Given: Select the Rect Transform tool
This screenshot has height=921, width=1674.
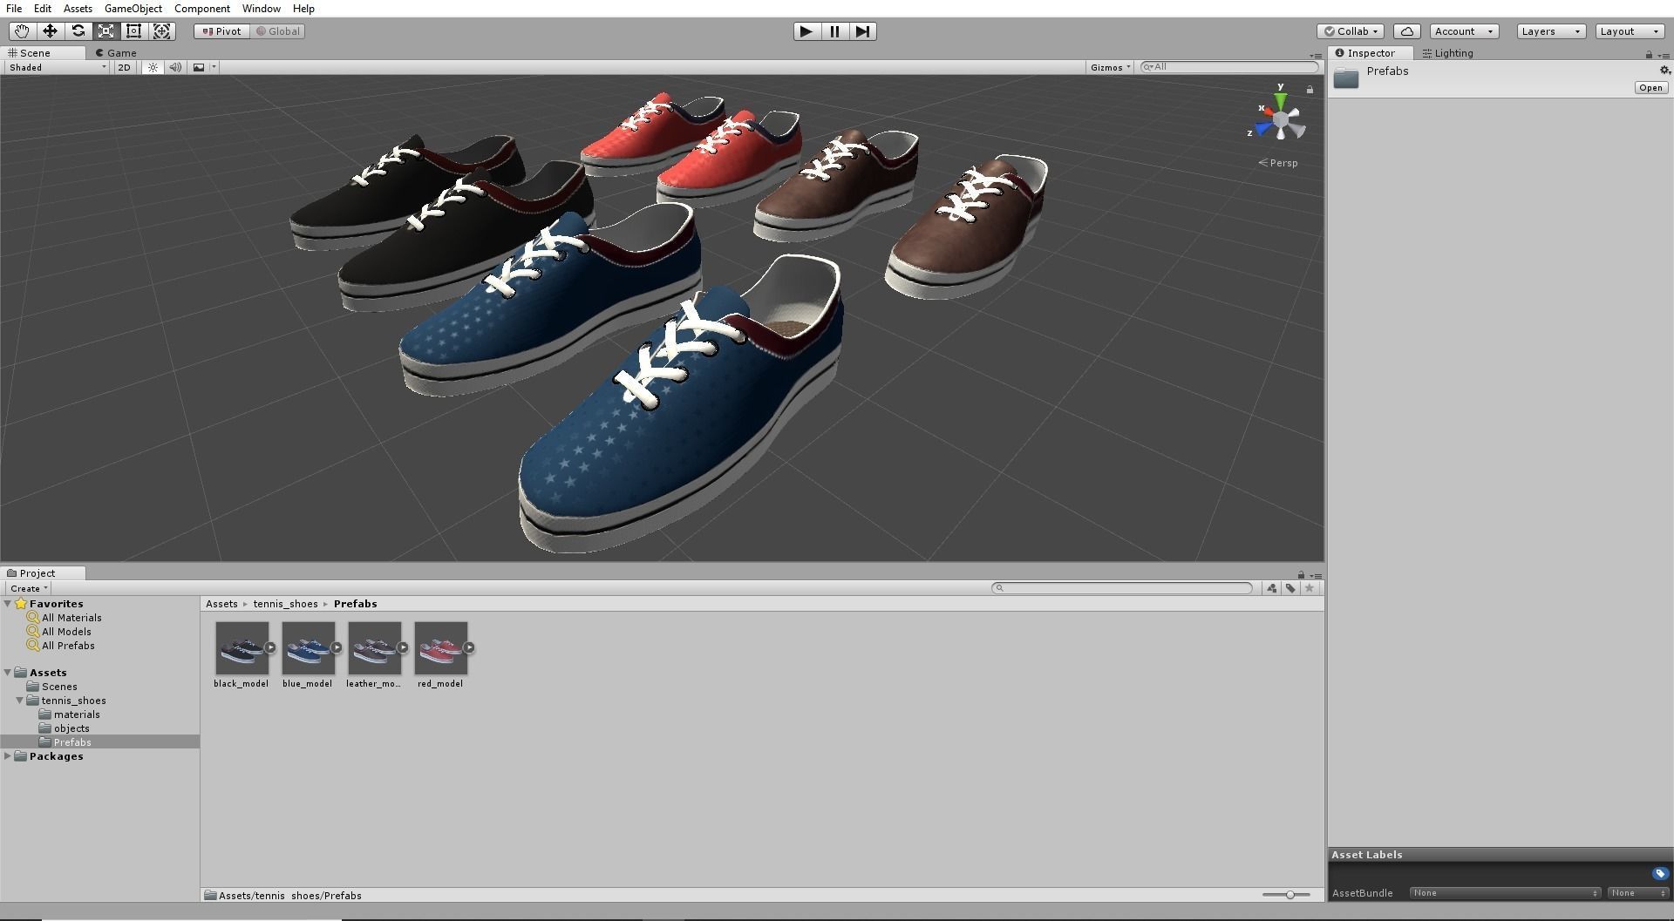Looking at the screenshot, I should point(133,31).
